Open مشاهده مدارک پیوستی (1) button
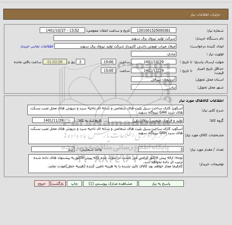Screen dimensions: 232x225 pyautogui.click(x=110, y=183)
